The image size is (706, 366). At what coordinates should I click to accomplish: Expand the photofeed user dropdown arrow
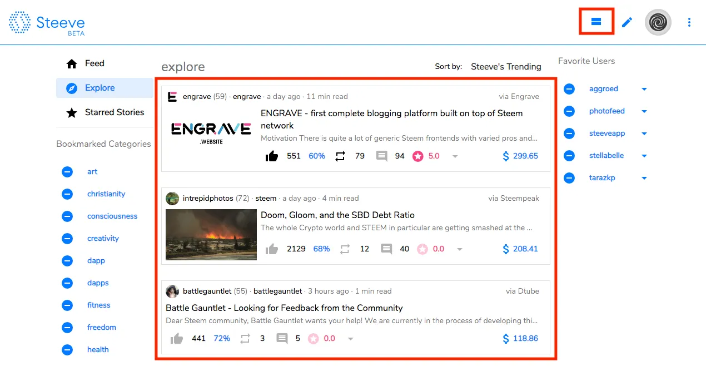[644, 111]
